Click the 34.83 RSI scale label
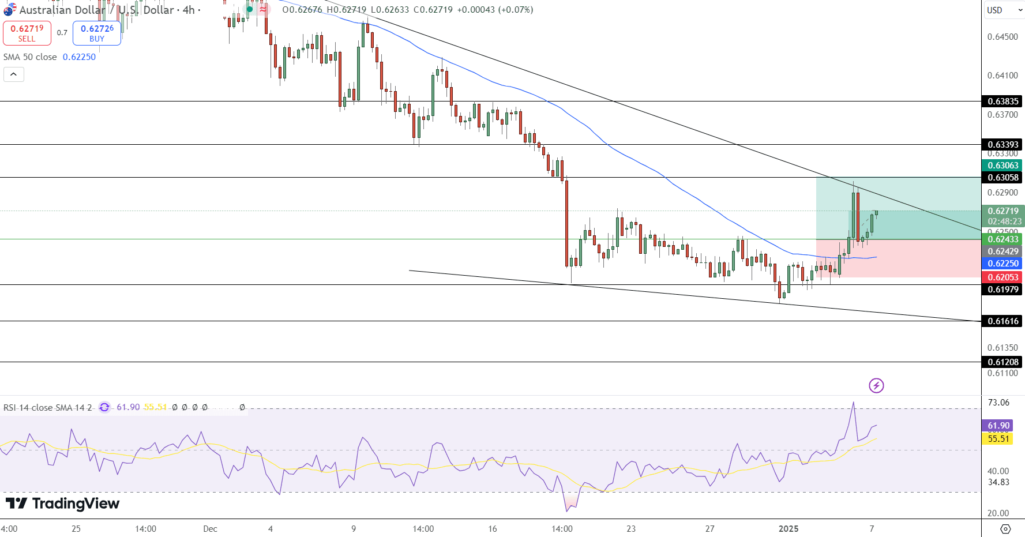The image size is (1025, 537). (998, 482)
